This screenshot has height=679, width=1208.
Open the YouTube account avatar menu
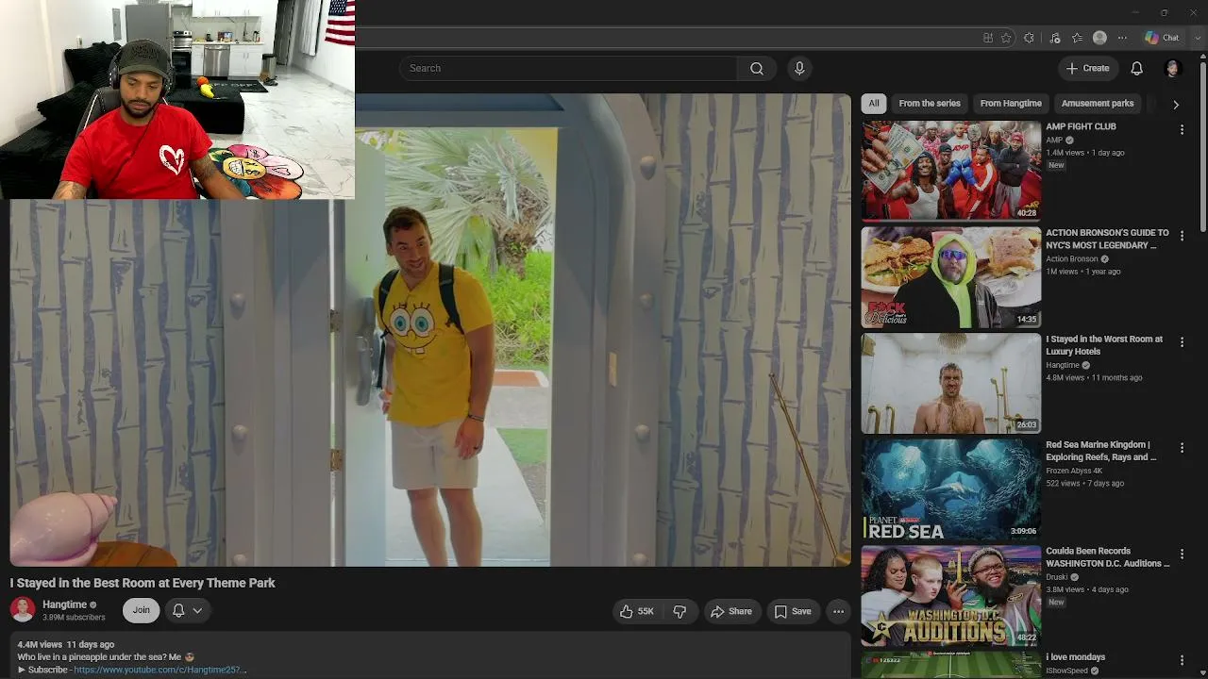pyautogui.click(x=1173, y=68)
